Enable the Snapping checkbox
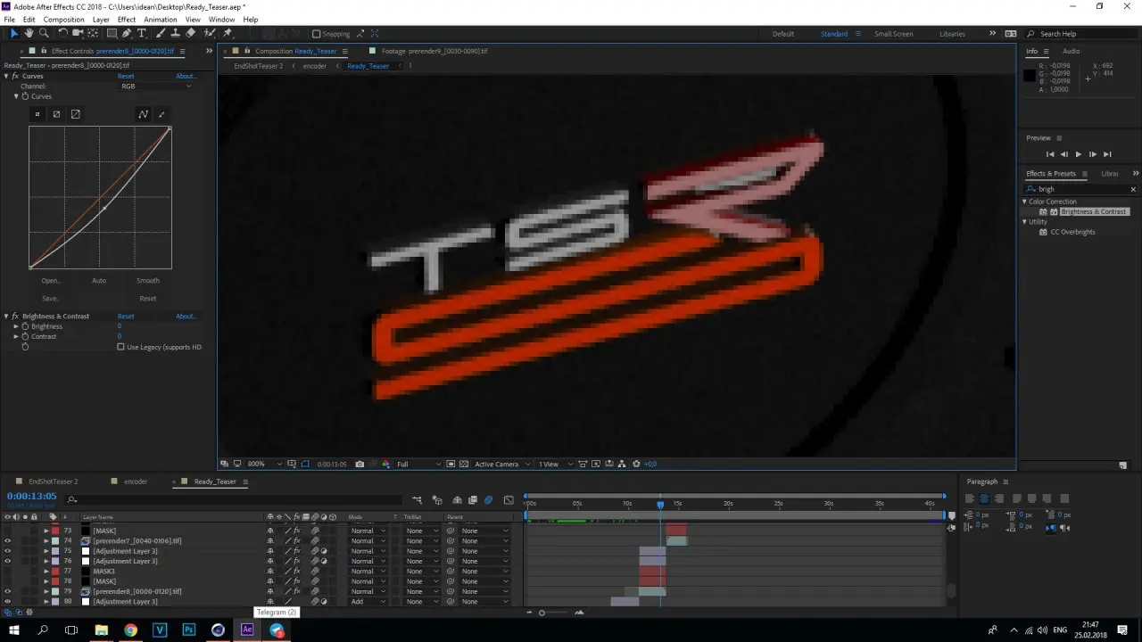1142x642 pixels. pyautogui.click(x=316, y=34)
